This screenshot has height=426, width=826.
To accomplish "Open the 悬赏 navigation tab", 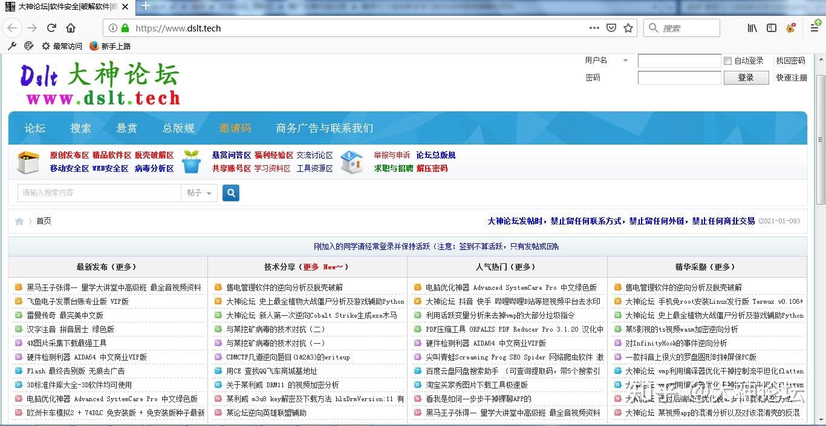I will click(x=127, y=128).
